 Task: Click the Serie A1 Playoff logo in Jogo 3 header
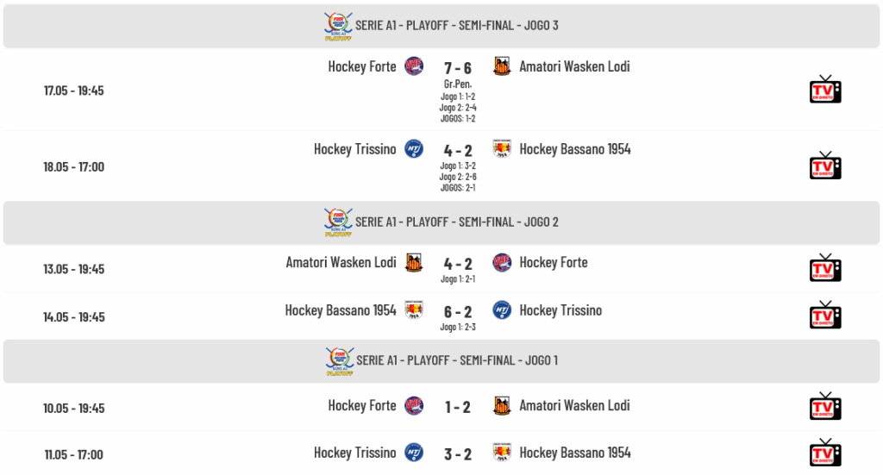point(338,26)
